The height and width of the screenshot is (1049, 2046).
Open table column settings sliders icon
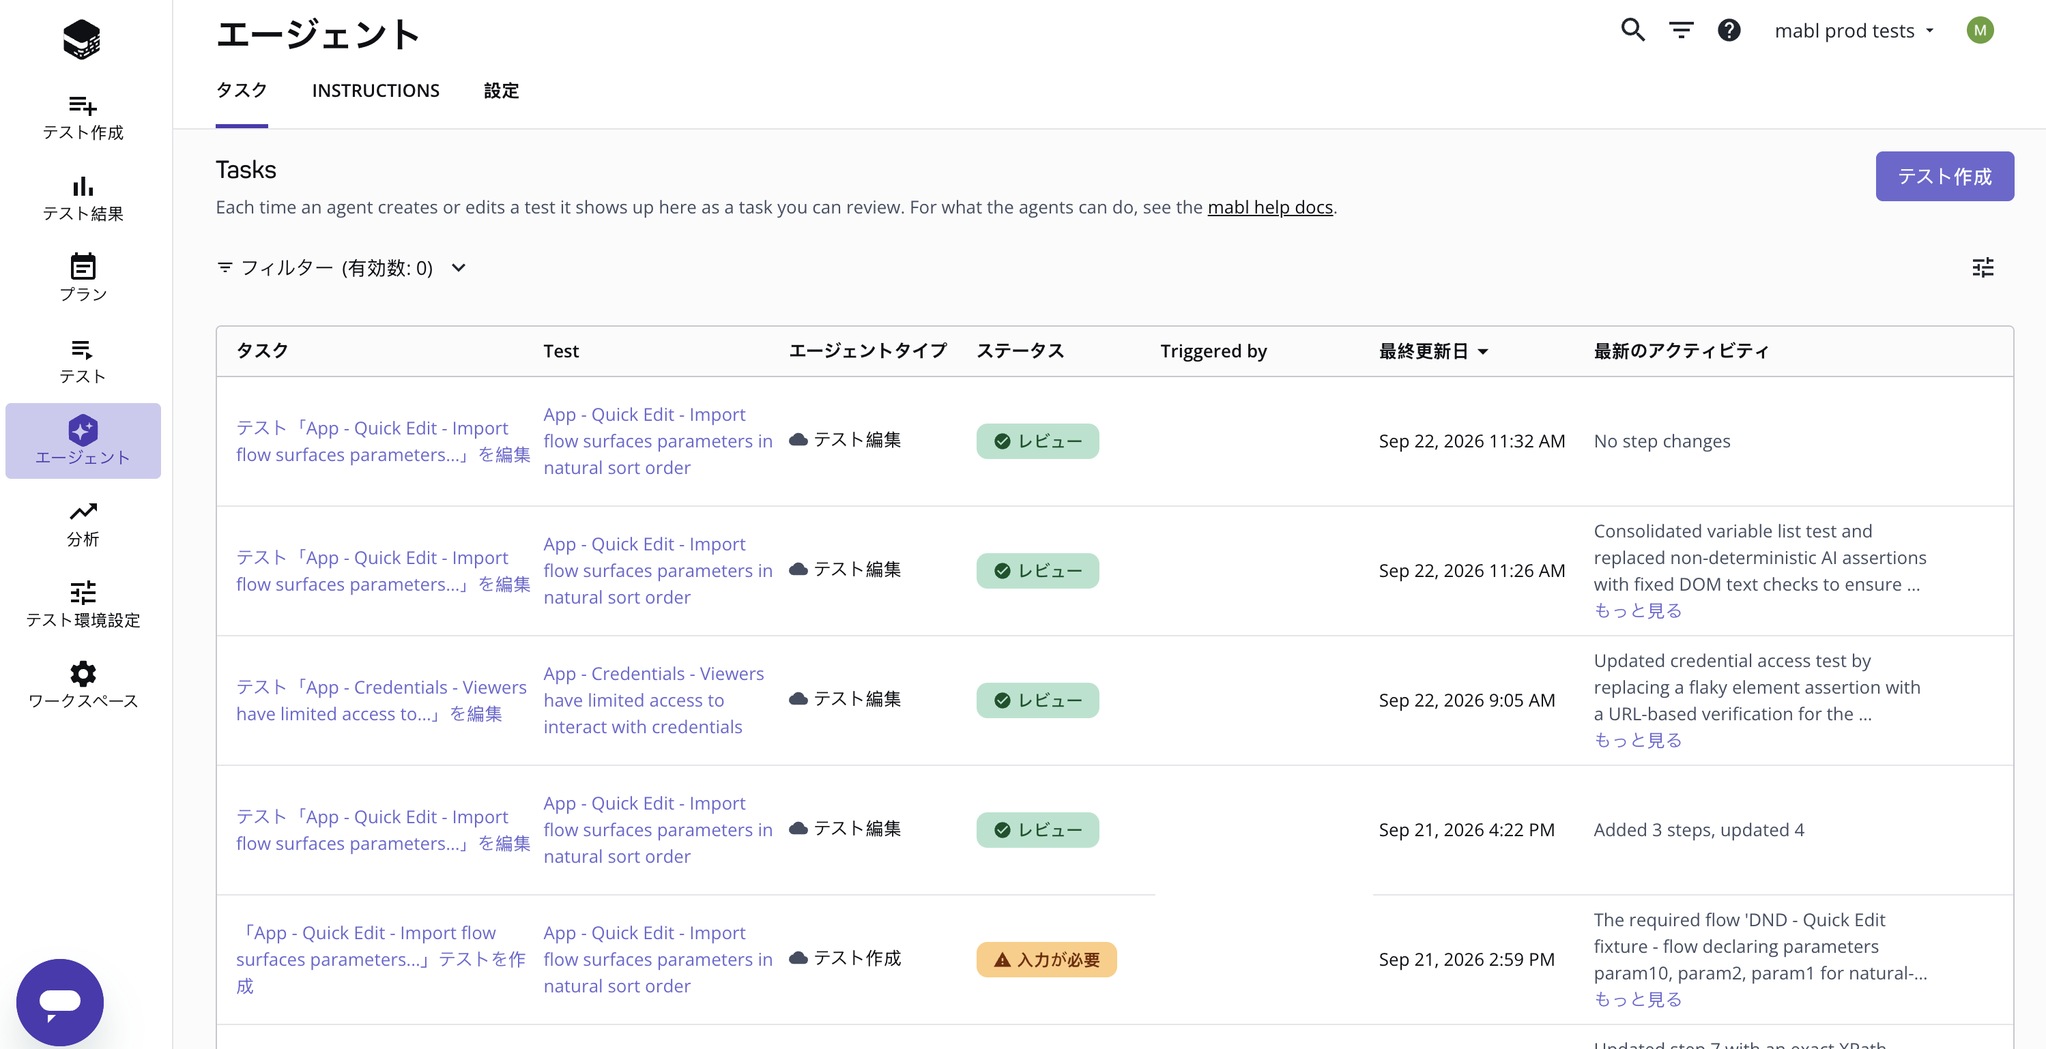tap(1983, 267)
